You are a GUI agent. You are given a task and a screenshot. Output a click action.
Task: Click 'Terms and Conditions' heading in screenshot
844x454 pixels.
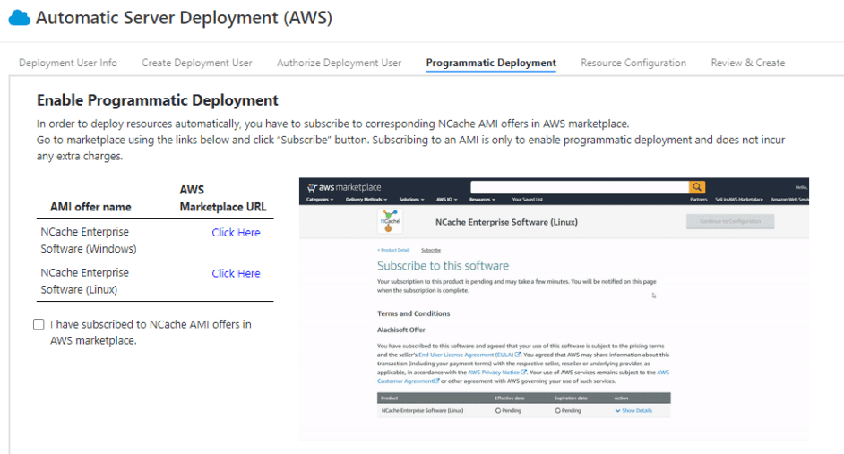coord(413,313)
